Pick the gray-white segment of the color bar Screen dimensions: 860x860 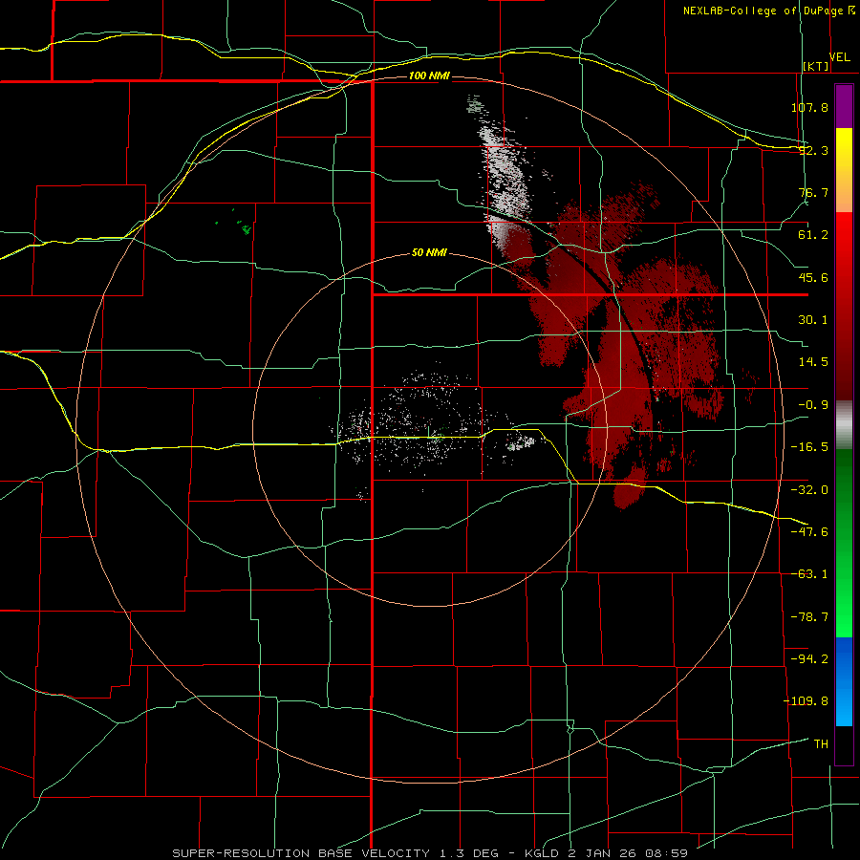click(844, 424)
